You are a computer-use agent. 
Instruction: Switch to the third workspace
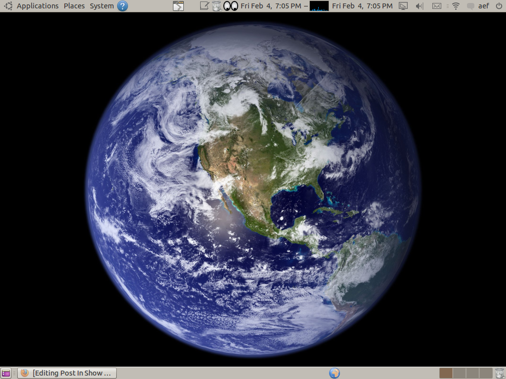point(472,373)
